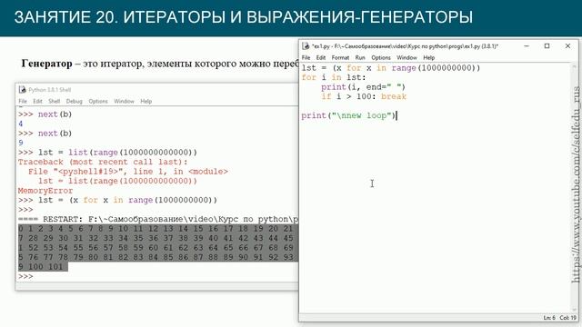The height and width of the screenshot is (327, 582).
Task: Open Debug menu in Python Shell window
Action: click(x=74, y=101)
